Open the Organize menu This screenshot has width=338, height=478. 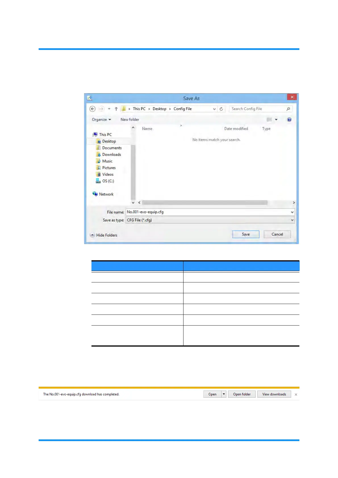pos(101,119)
